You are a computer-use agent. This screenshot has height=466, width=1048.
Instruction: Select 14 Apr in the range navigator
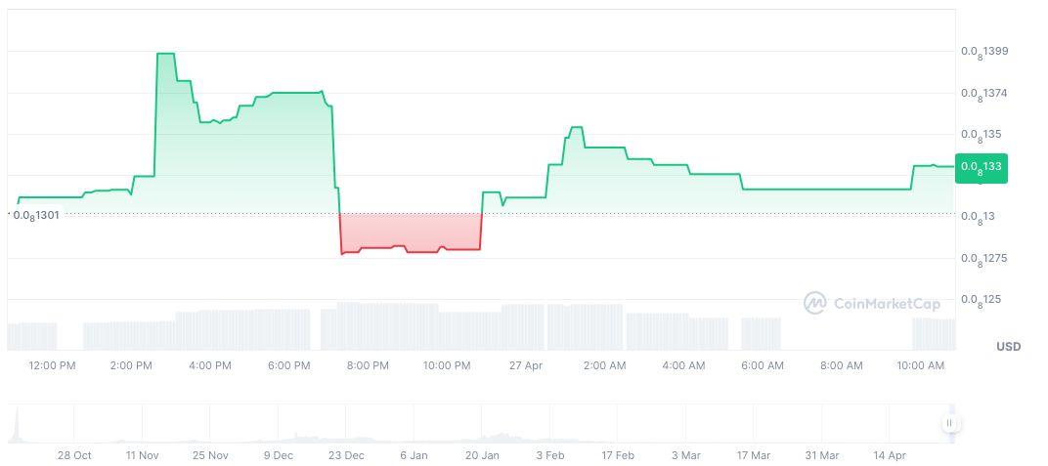coord(889,455)
